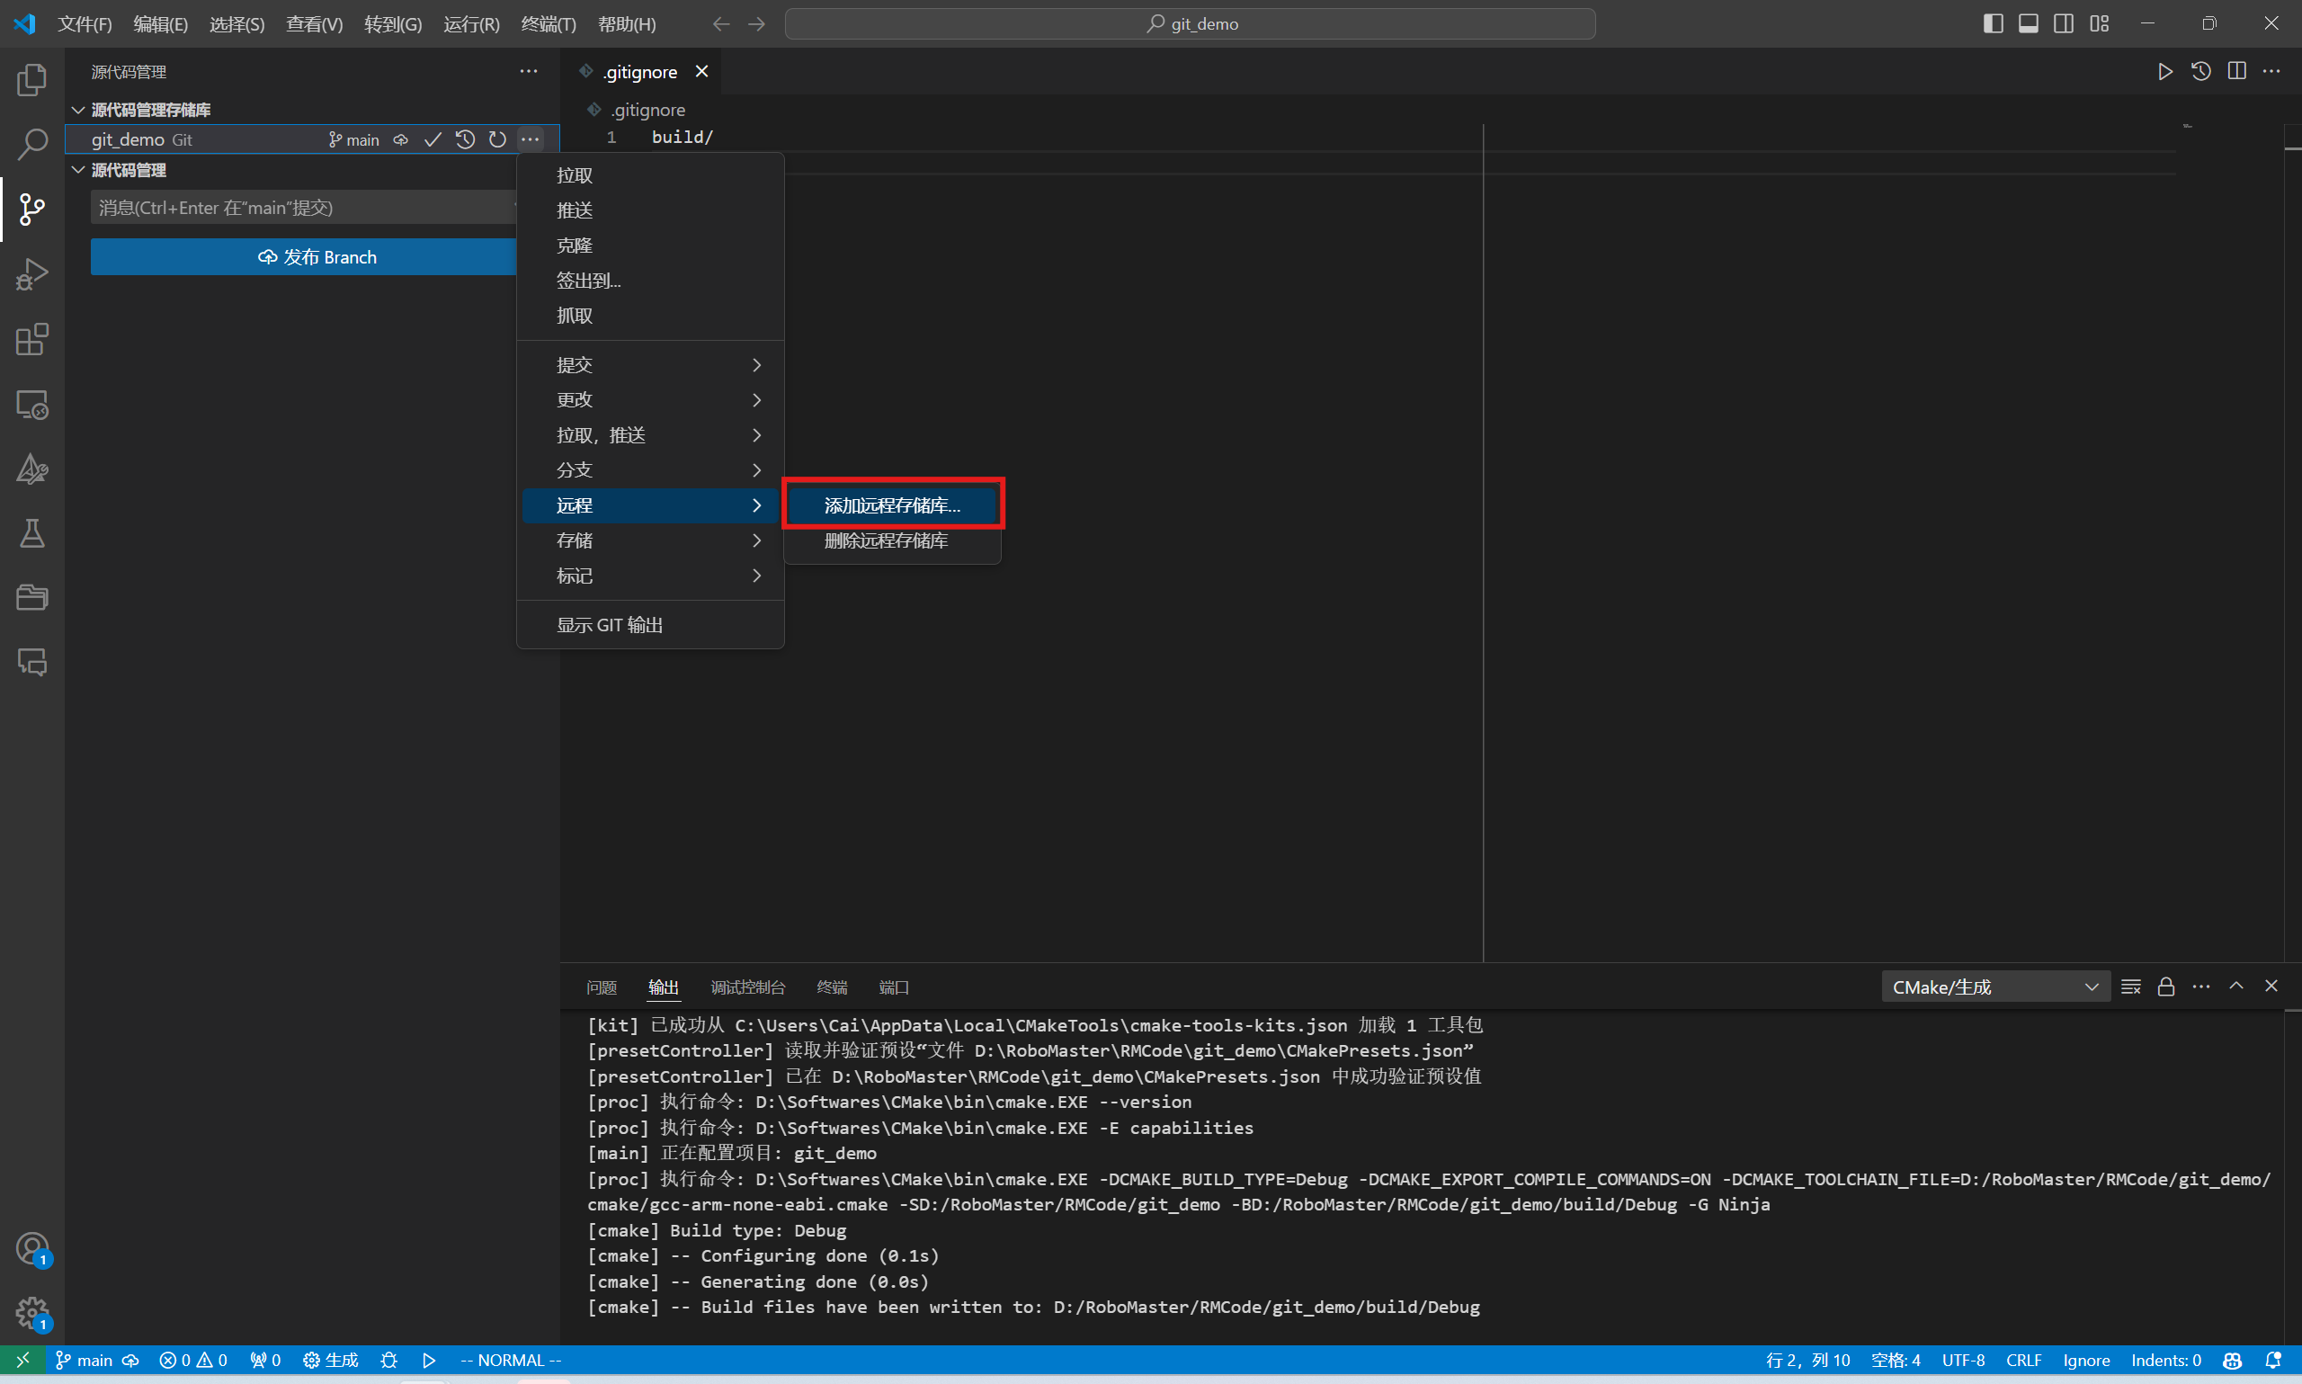Open the Extensions view
The width and height of the screenshot is (2302, 1384).
31,339
